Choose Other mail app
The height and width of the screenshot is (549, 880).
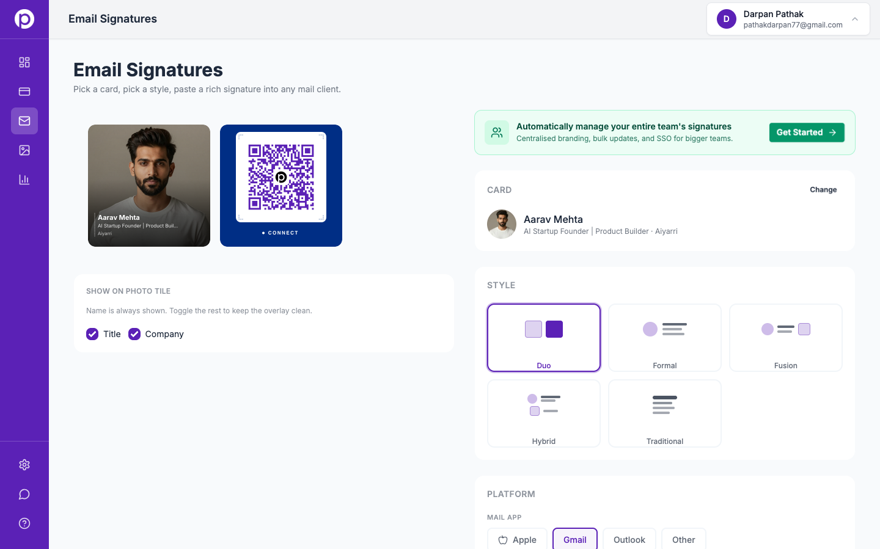[x=684, y=540]
